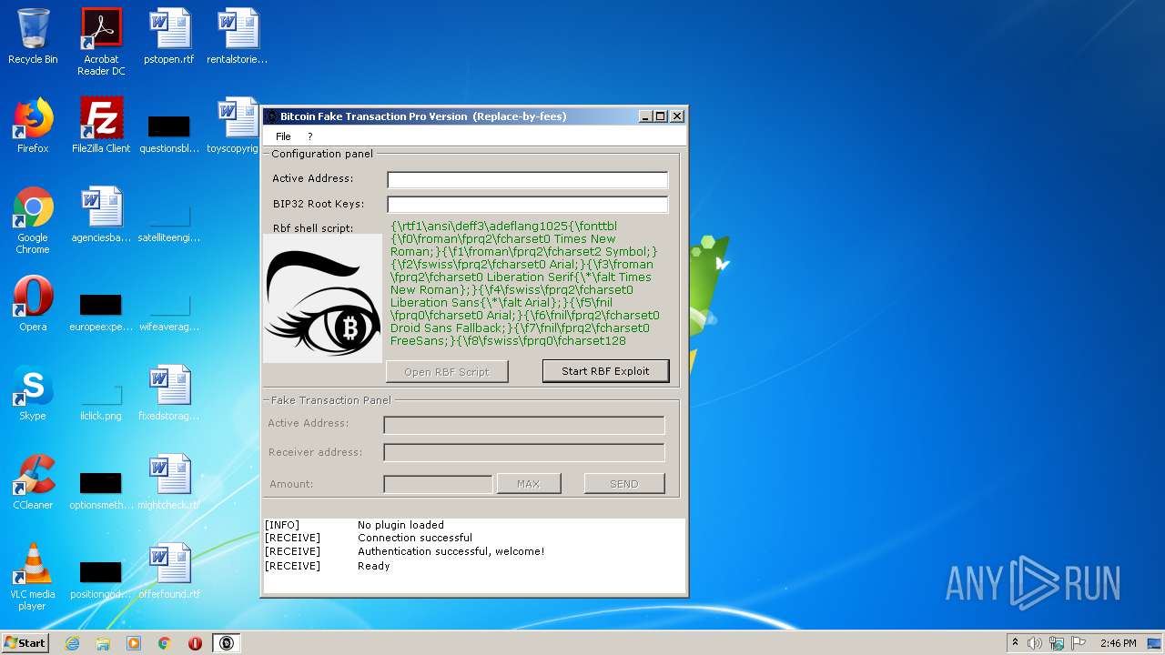Viewport: 1165px width, 655px height.
Task: Select the pstopen.rtf desktop file
Action: point(169,36)
